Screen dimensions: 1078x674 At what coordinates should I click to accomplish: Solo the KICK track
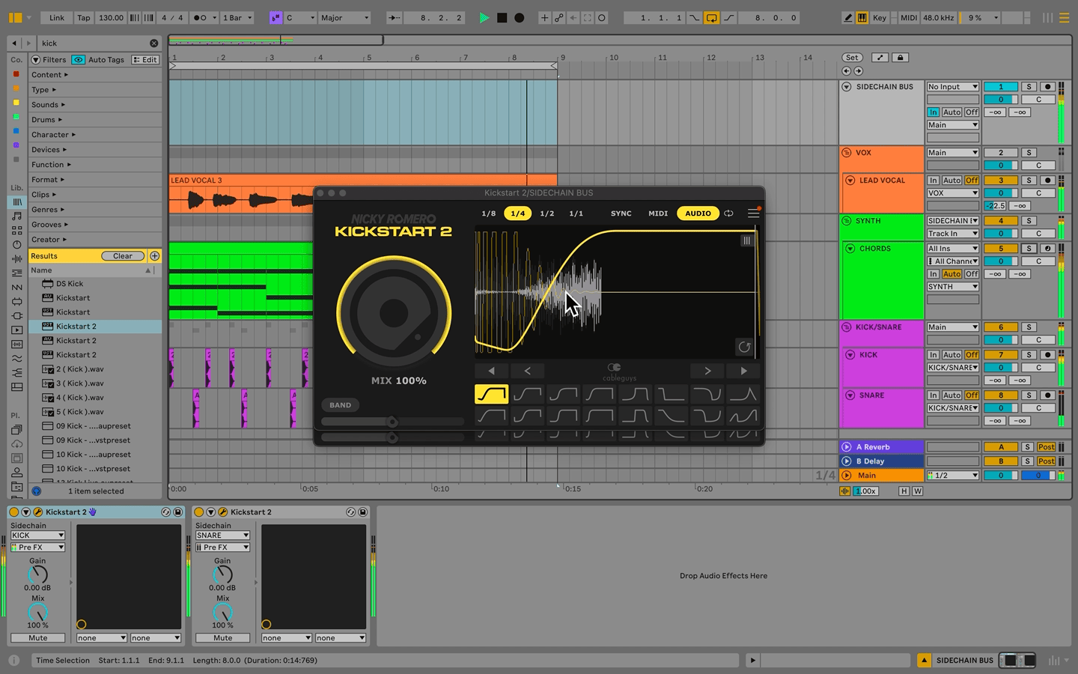(1029, 355)
